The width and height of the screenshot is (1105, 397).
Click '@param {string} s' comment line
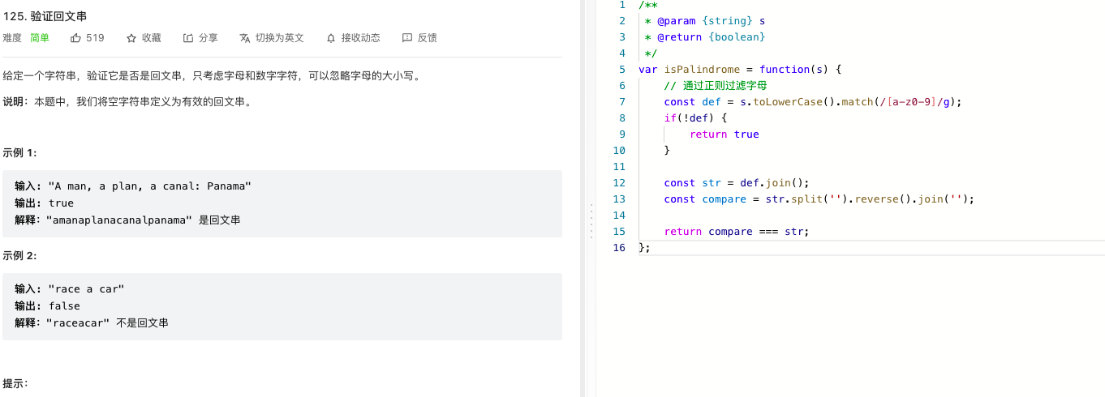pyautogui.click(x=705, y=20)
